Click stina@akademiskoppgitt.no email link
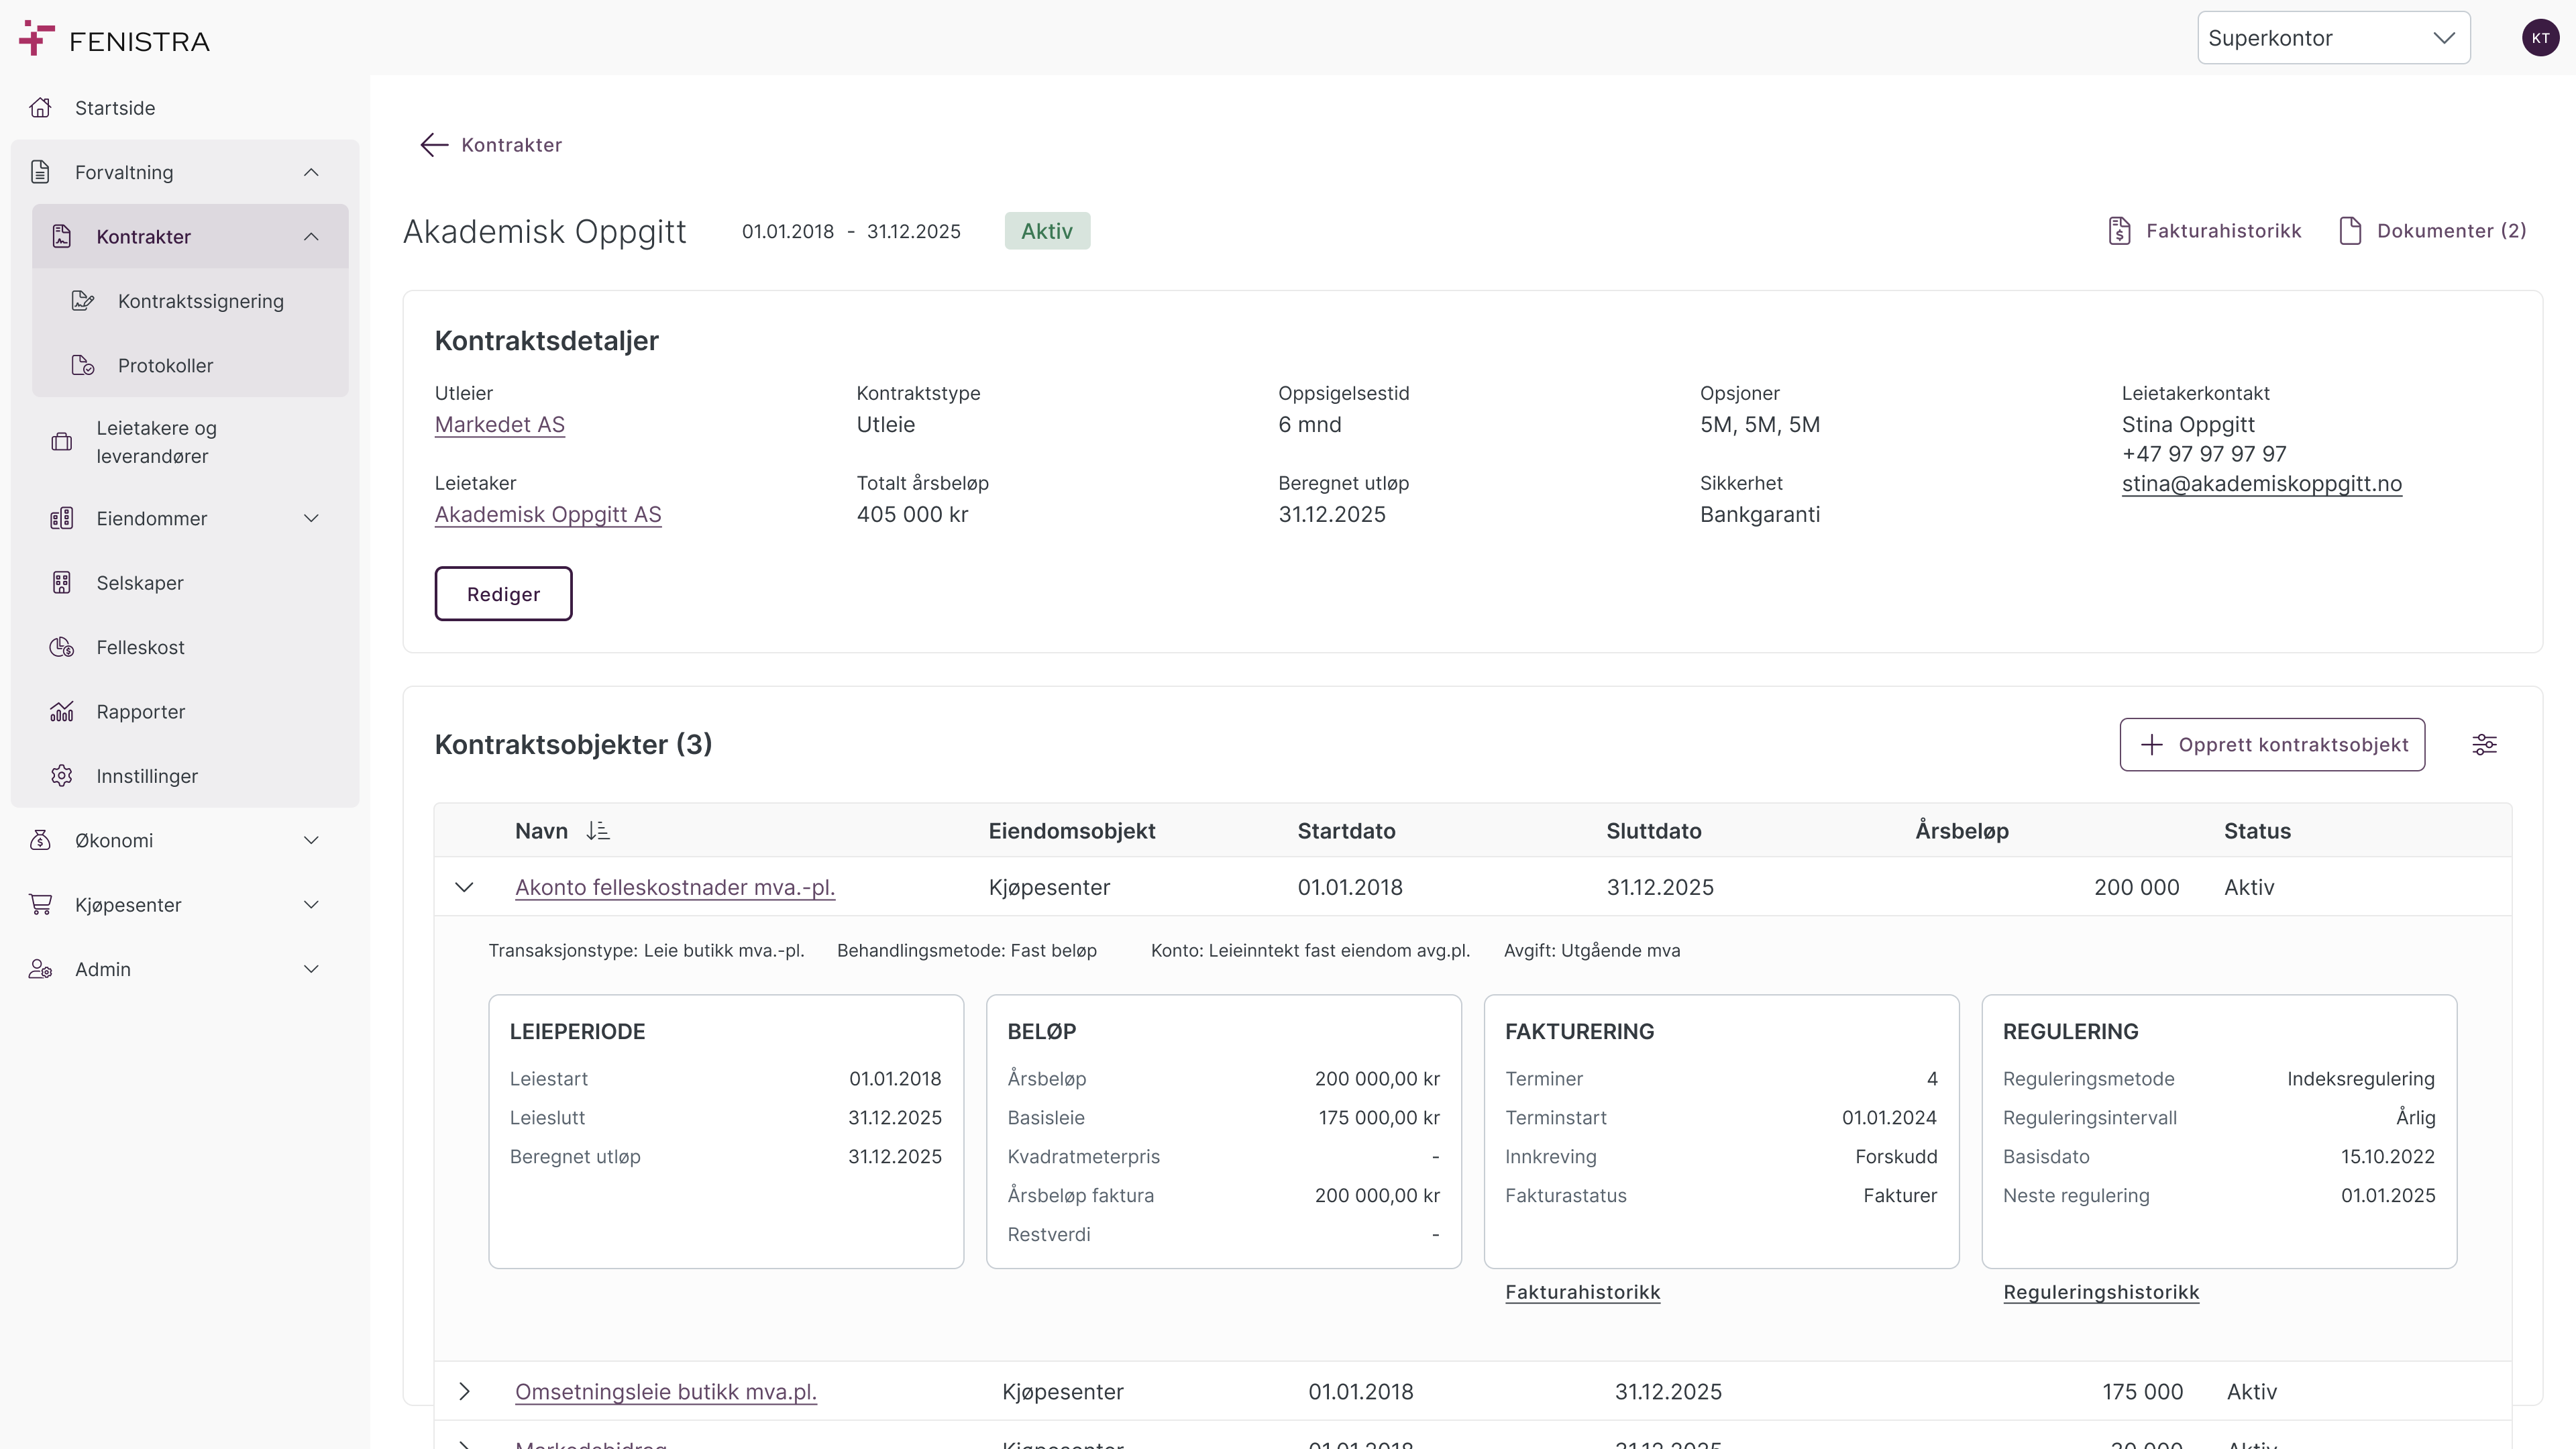Image resolution: width=2576 pixels, height=1449 pixels. tap(2262, 484)
